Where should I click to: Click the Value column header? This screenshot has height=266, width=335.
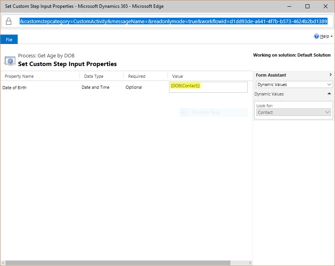coord(177,76)
